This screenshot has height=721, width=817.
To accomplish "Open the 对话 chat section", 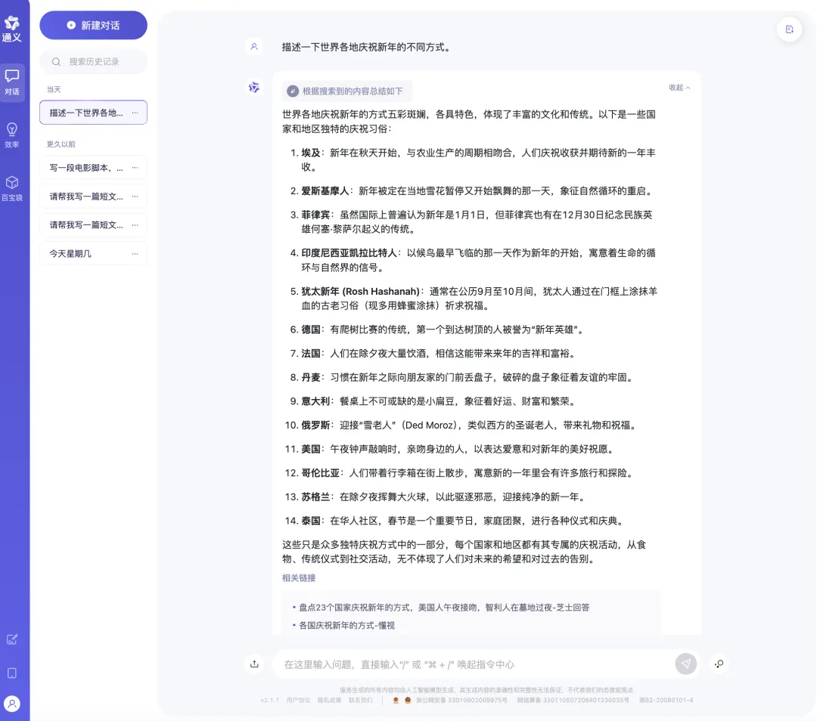I will click(x=12, y=83).
